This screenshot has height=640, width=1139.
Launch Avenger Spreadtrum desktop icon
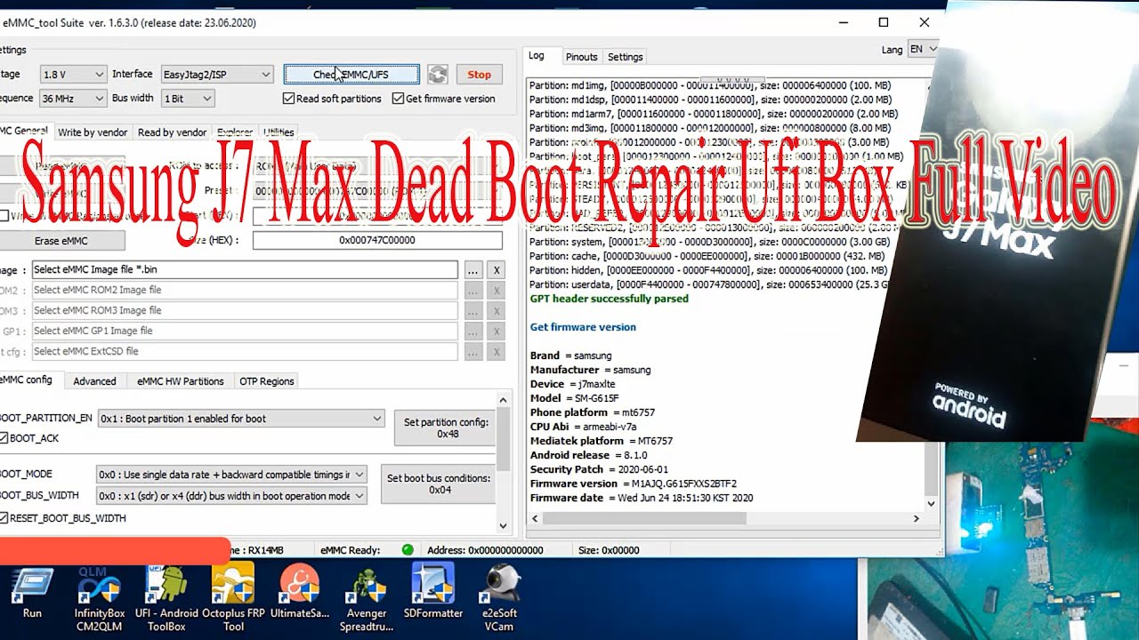coord(367,598)
